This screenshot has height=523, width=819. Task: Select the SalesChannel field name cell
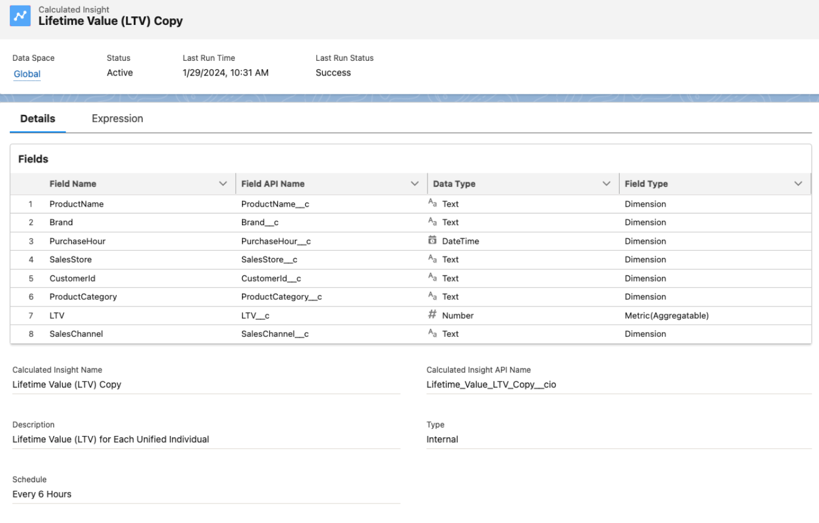(x=77, y=333)
